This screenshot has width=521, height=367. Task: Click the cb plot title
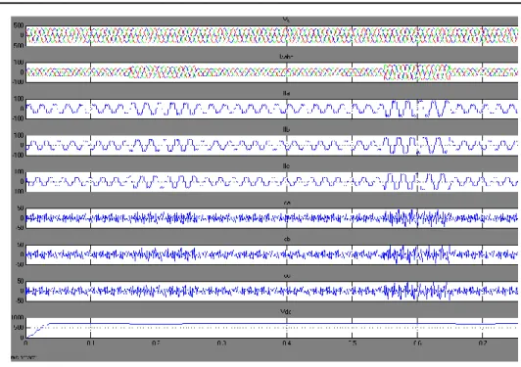(287, 239)
